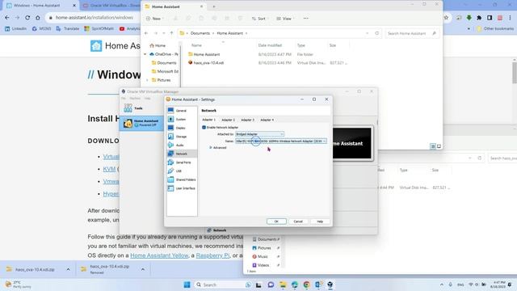Open File Explorer from the taskbar
Screen dimensions: 517x291
283,285
